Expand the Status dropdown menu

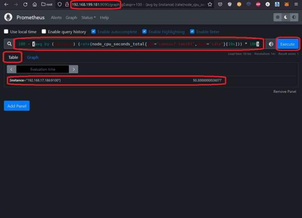(x=88, y=17)
